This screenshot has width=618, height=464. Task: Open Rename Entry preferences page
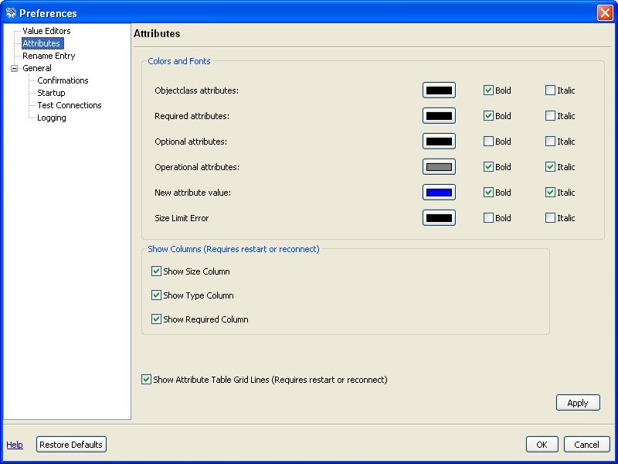[x=48, y=56]
